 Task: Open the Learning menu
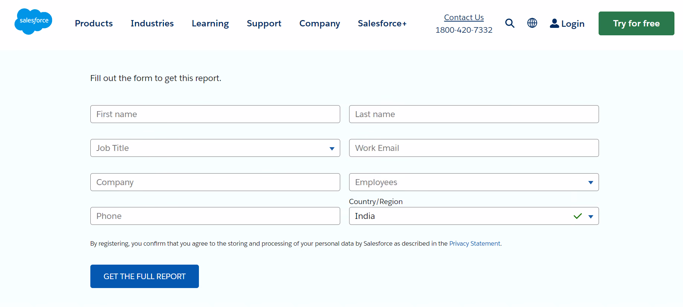[210, 23]
